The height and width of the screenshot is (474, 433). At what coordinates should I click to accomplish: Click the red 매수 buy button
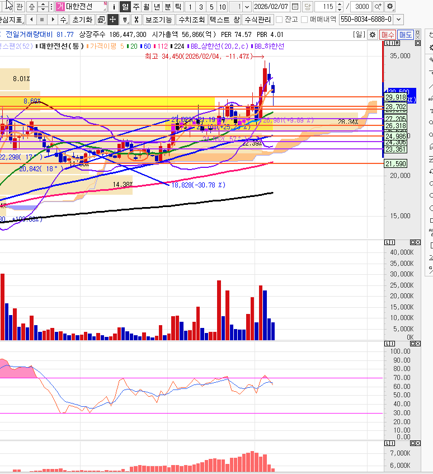click(388, 35)
